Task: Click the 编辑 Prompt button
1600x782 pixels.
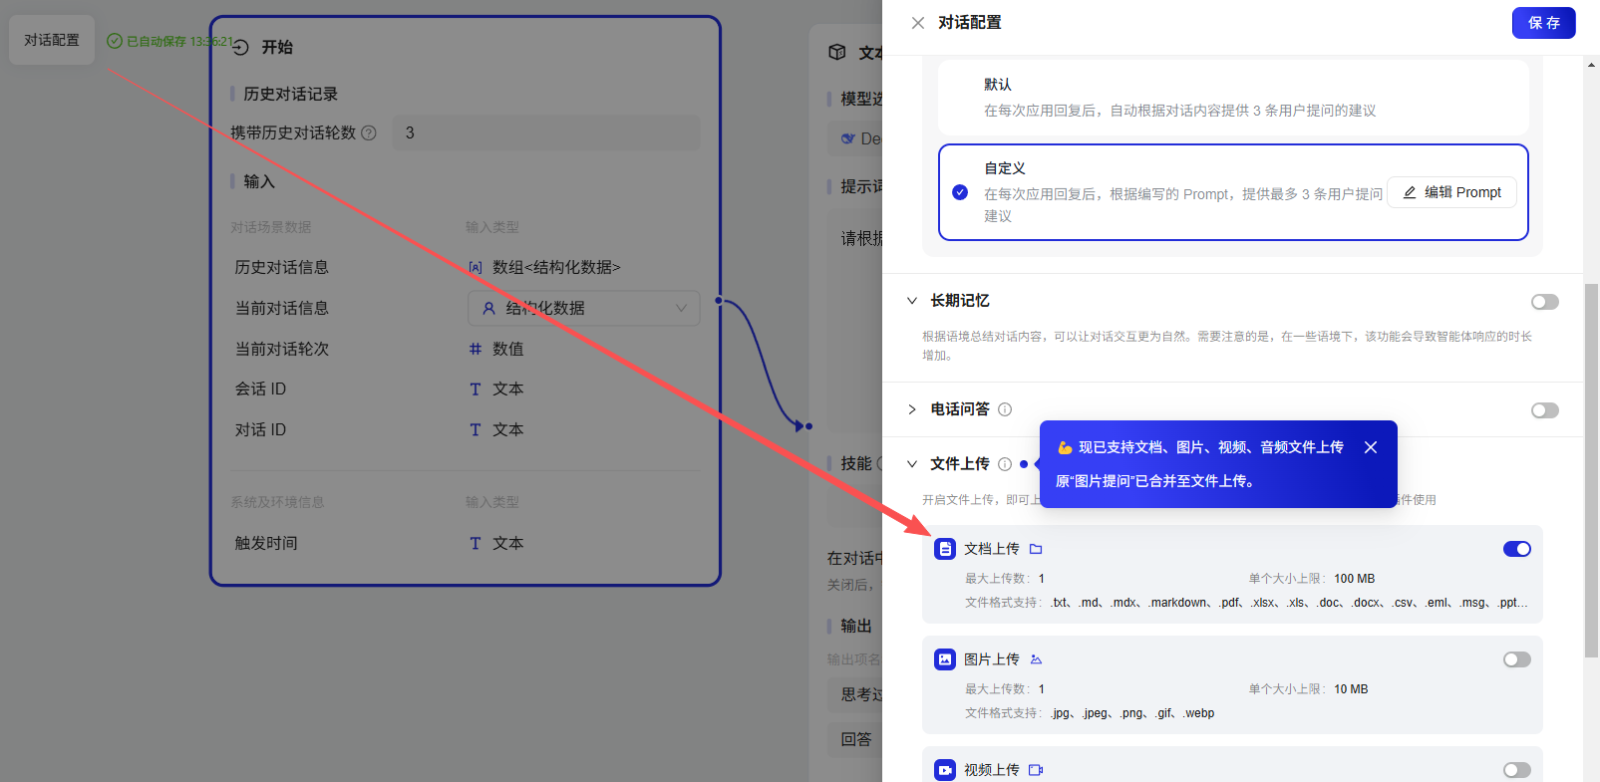Action: (1451, 192)
